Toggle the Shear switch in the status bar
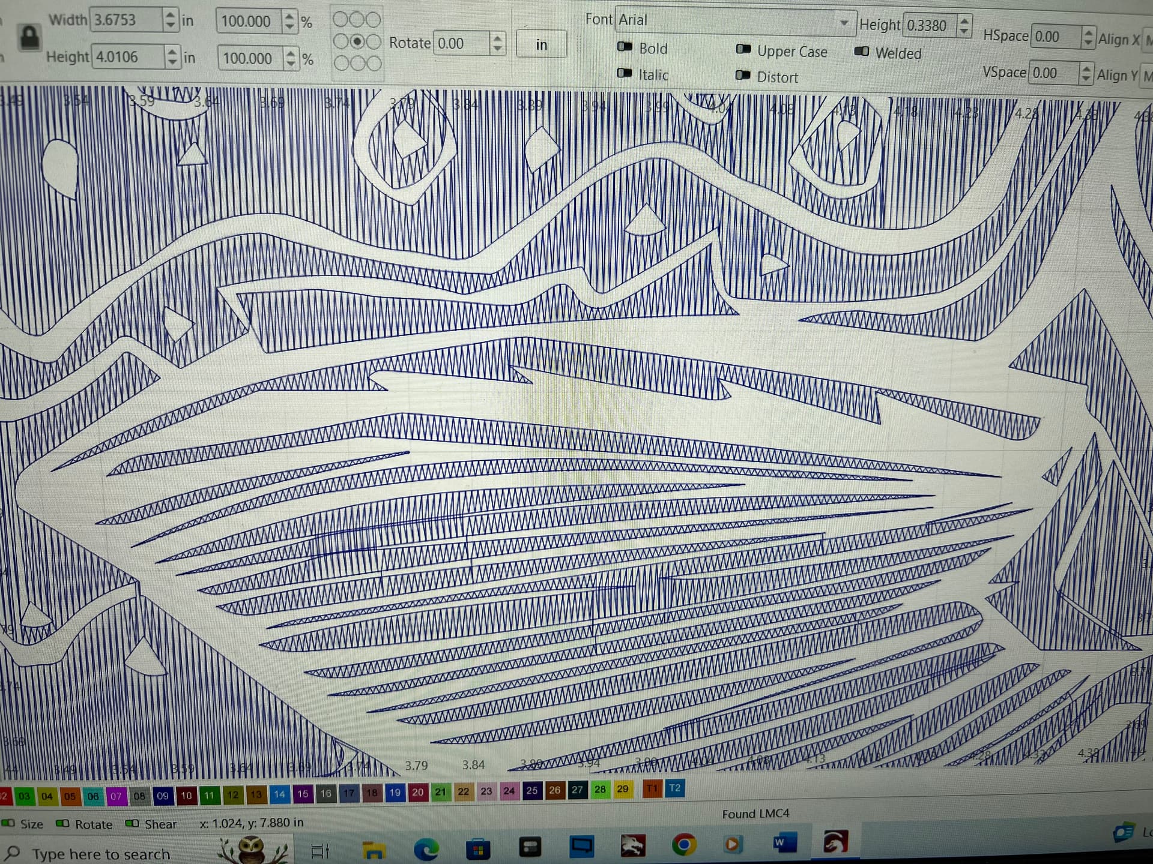The height and width of the screenshot is (864, 1153). tap(132, 823)
